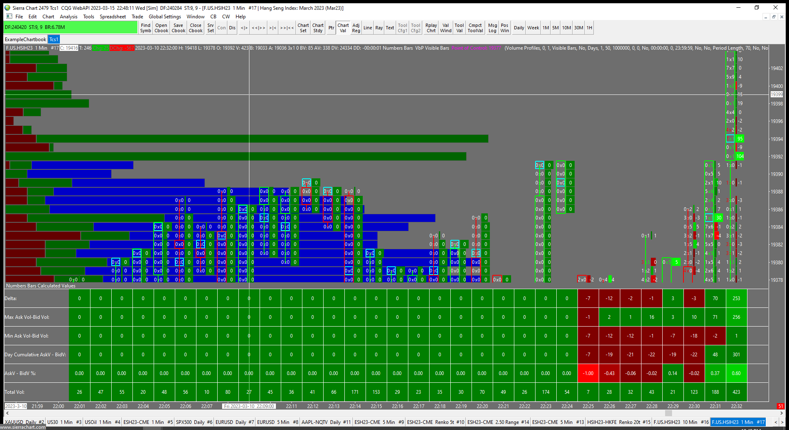Open SPX500 Daily #6 chart tab
This screenshot has height=430, width=789.
[x=194, y=422]
